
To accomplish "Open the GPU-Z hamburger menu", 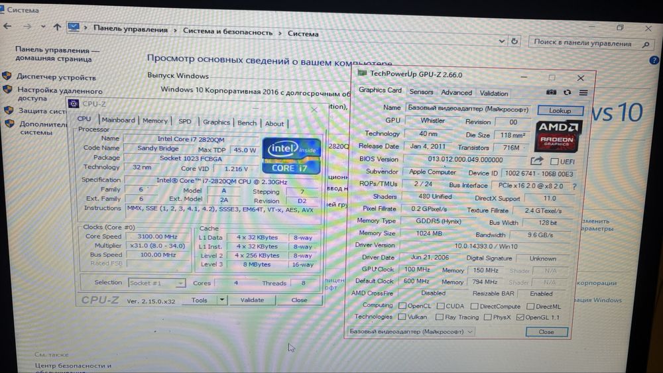I will [583, 93].
